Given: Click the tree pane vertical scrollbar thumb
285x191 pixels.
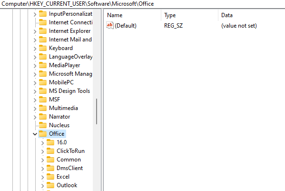Looking at the screenshot, I should tap(97, 111).
